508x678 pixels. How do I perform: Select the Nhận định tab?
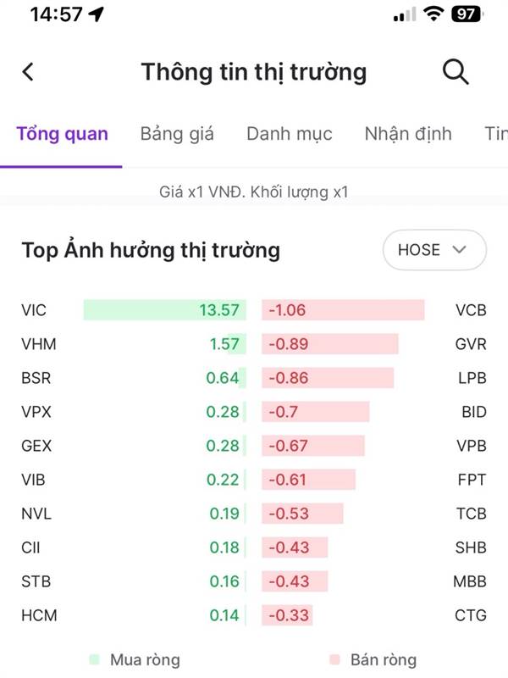(408, 134)
